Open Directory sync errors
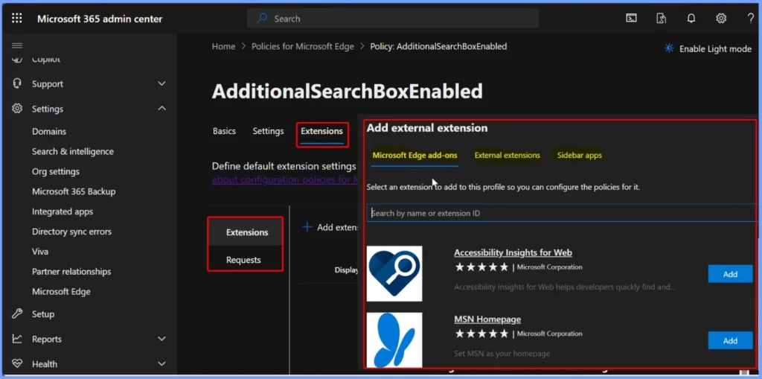The width and height of the screenshot is (762, 379). (71, 232)
